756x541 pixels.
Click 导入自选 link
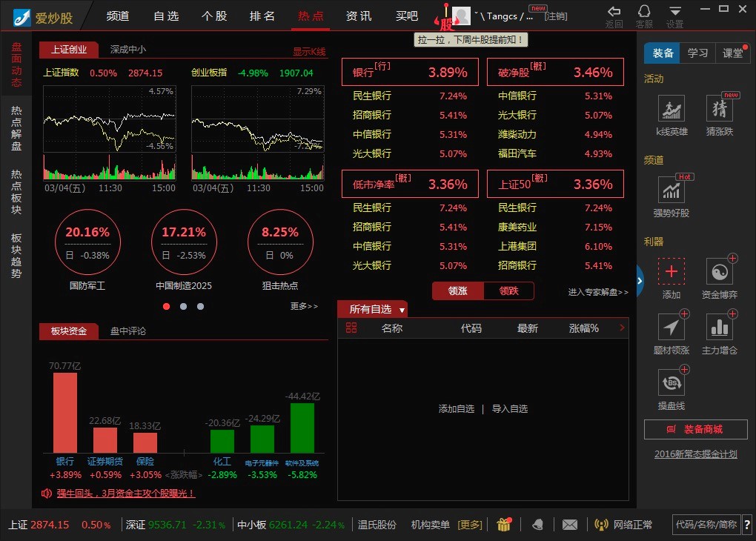tap(510, 409)
